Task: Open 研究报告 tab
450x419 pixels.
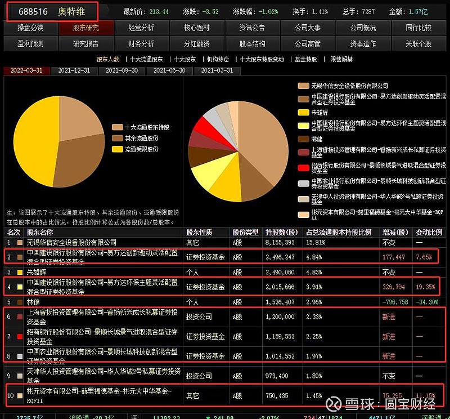Action: pyautogui.click(x=86, y=44)
